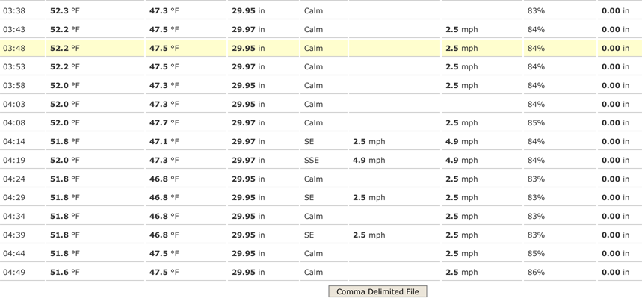Click the SSE wind direction cell
The image size is (642, 304).
click(x=312, y=161)
